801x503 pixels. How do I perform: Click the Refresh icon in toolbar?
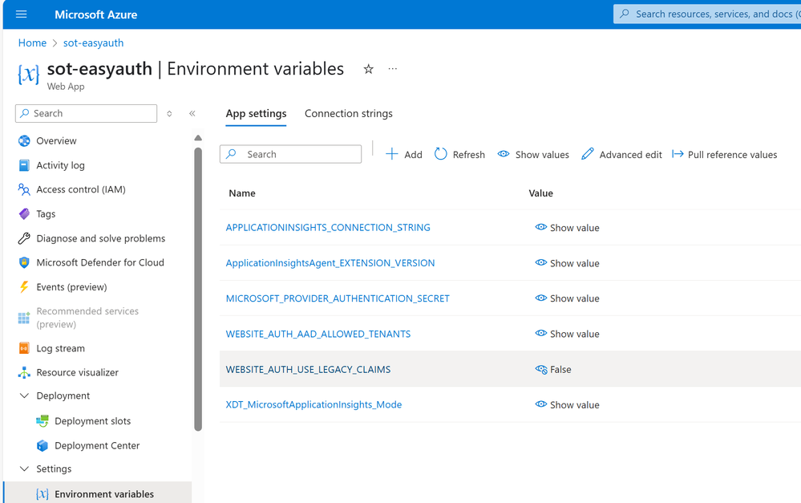[x=441, y=154]
